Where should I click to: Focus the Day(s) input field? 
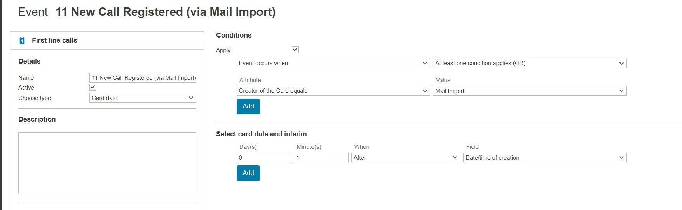point(263,158)
